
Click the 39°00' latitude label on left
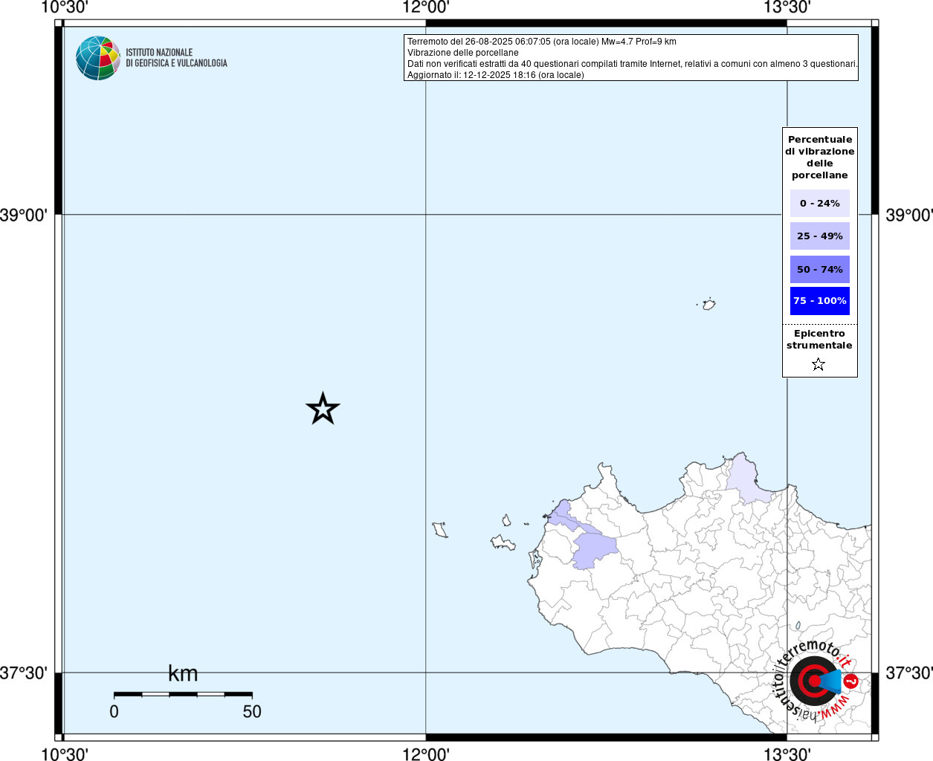click(24, 216)
